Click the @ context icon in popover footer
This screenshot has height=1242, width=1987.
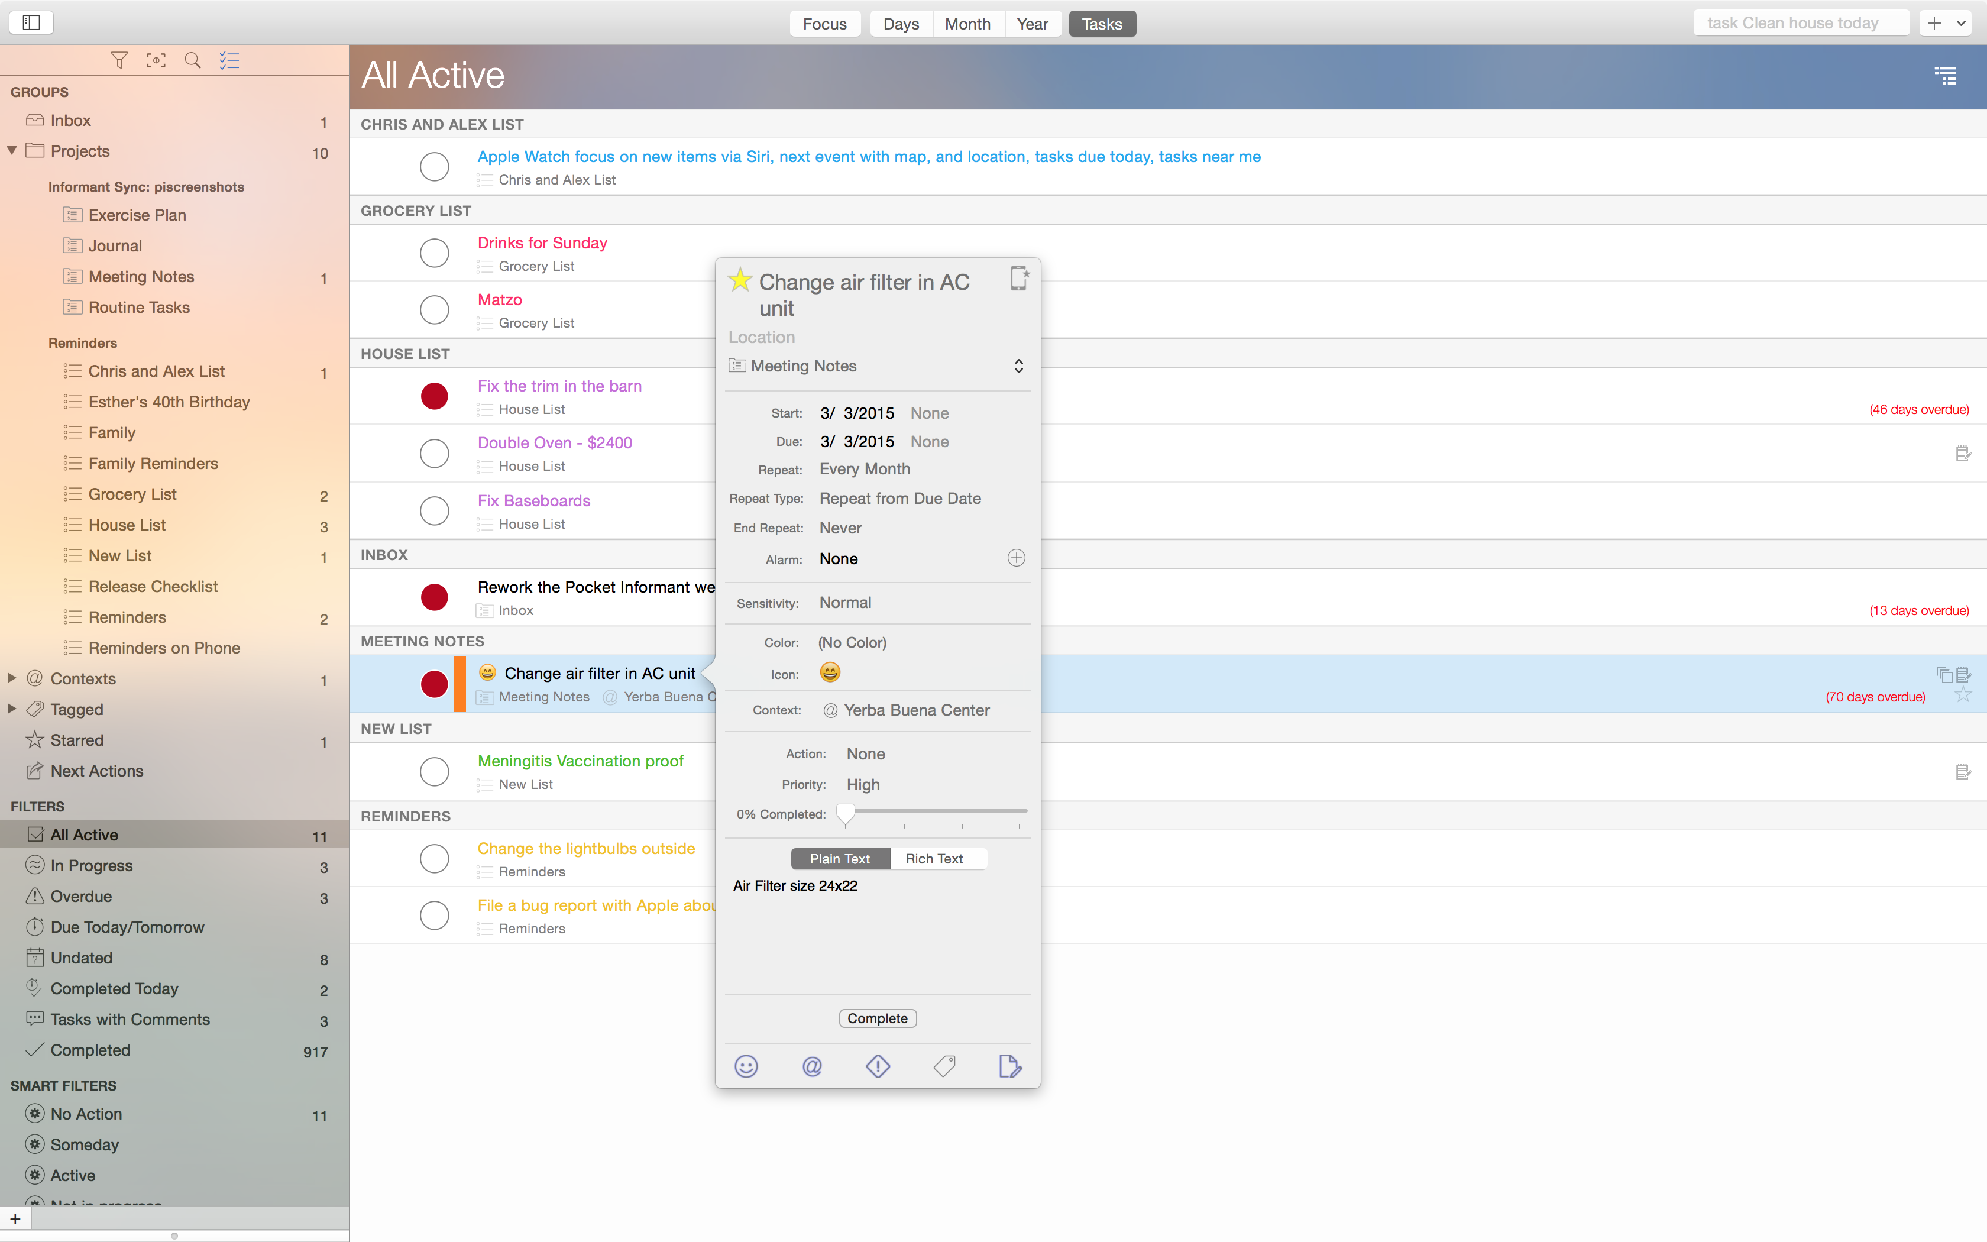point(811,1066)
